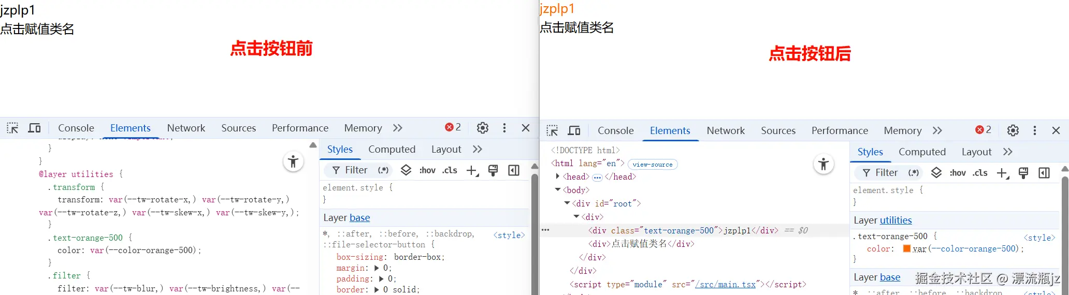Toggle regex filter option in left Styles pane
The image size is (1069, 295).
click(x=383, y=170)
